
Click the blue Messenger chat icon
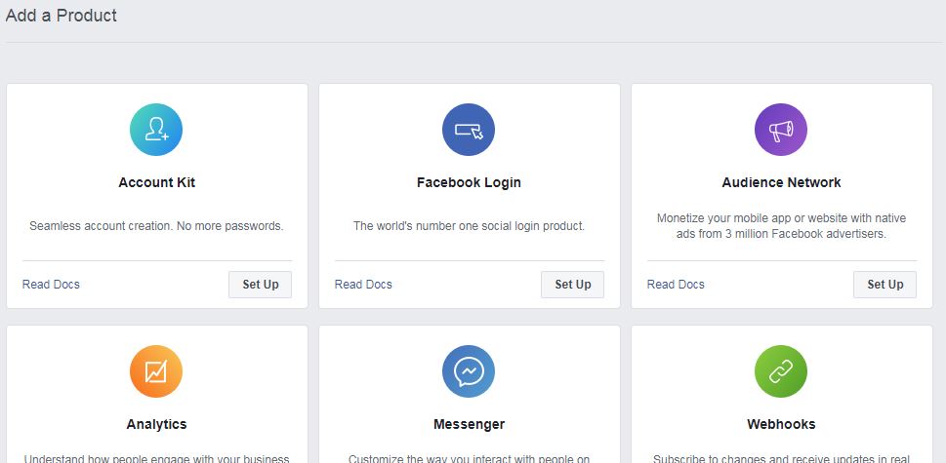pos(469,371)
